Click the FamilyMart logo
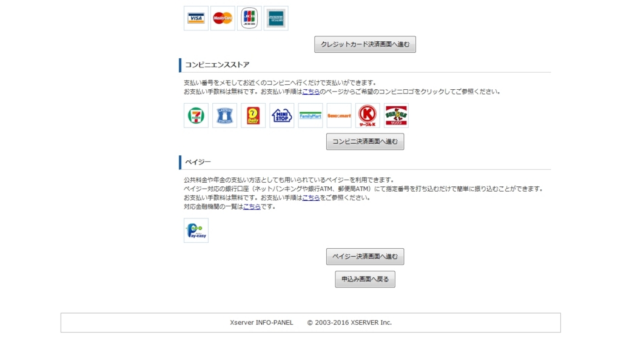621x338 pixels. (310, 116)
